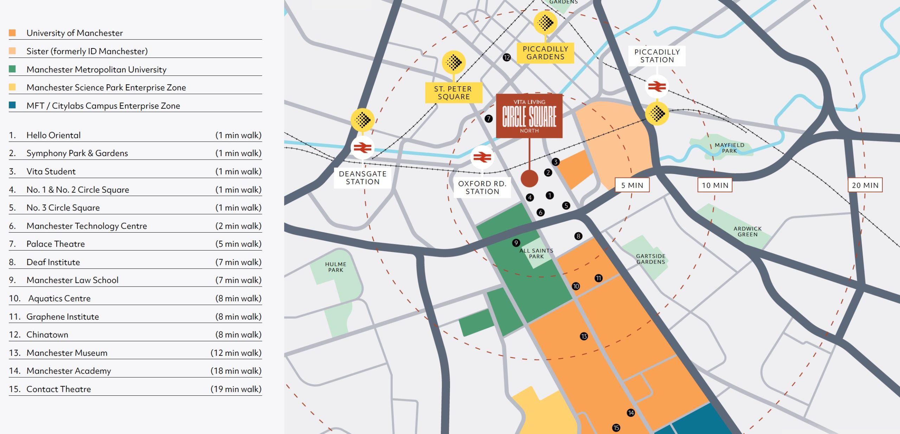Click the St. Peter Square yellow label
Viewport: 900px width, 434px height.
coord(454,93)
